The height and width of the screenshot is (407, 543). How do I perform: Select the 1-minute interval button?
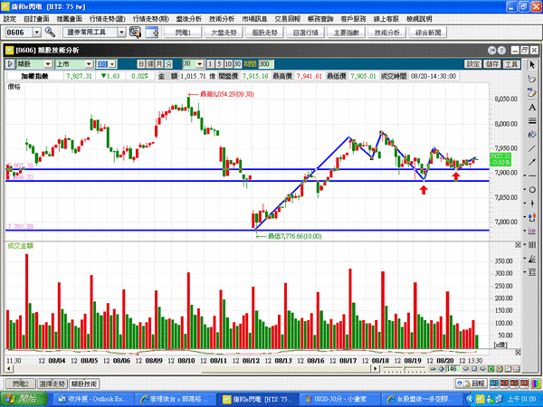tap(210, 64)
